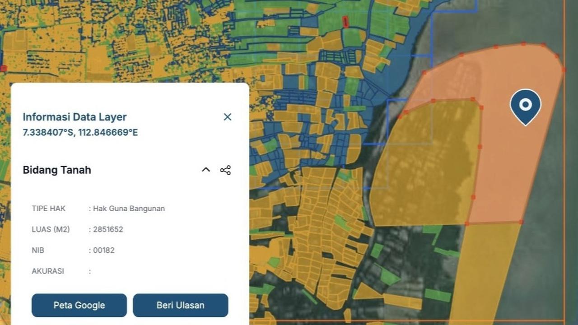Click the AKURASI label
This screenshot has width=578, height=325.
point(48,271)
